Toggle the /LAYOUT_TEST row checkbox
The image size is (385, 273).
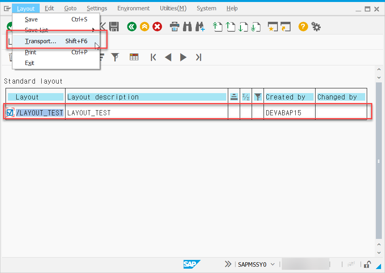(x=10, y=113)
